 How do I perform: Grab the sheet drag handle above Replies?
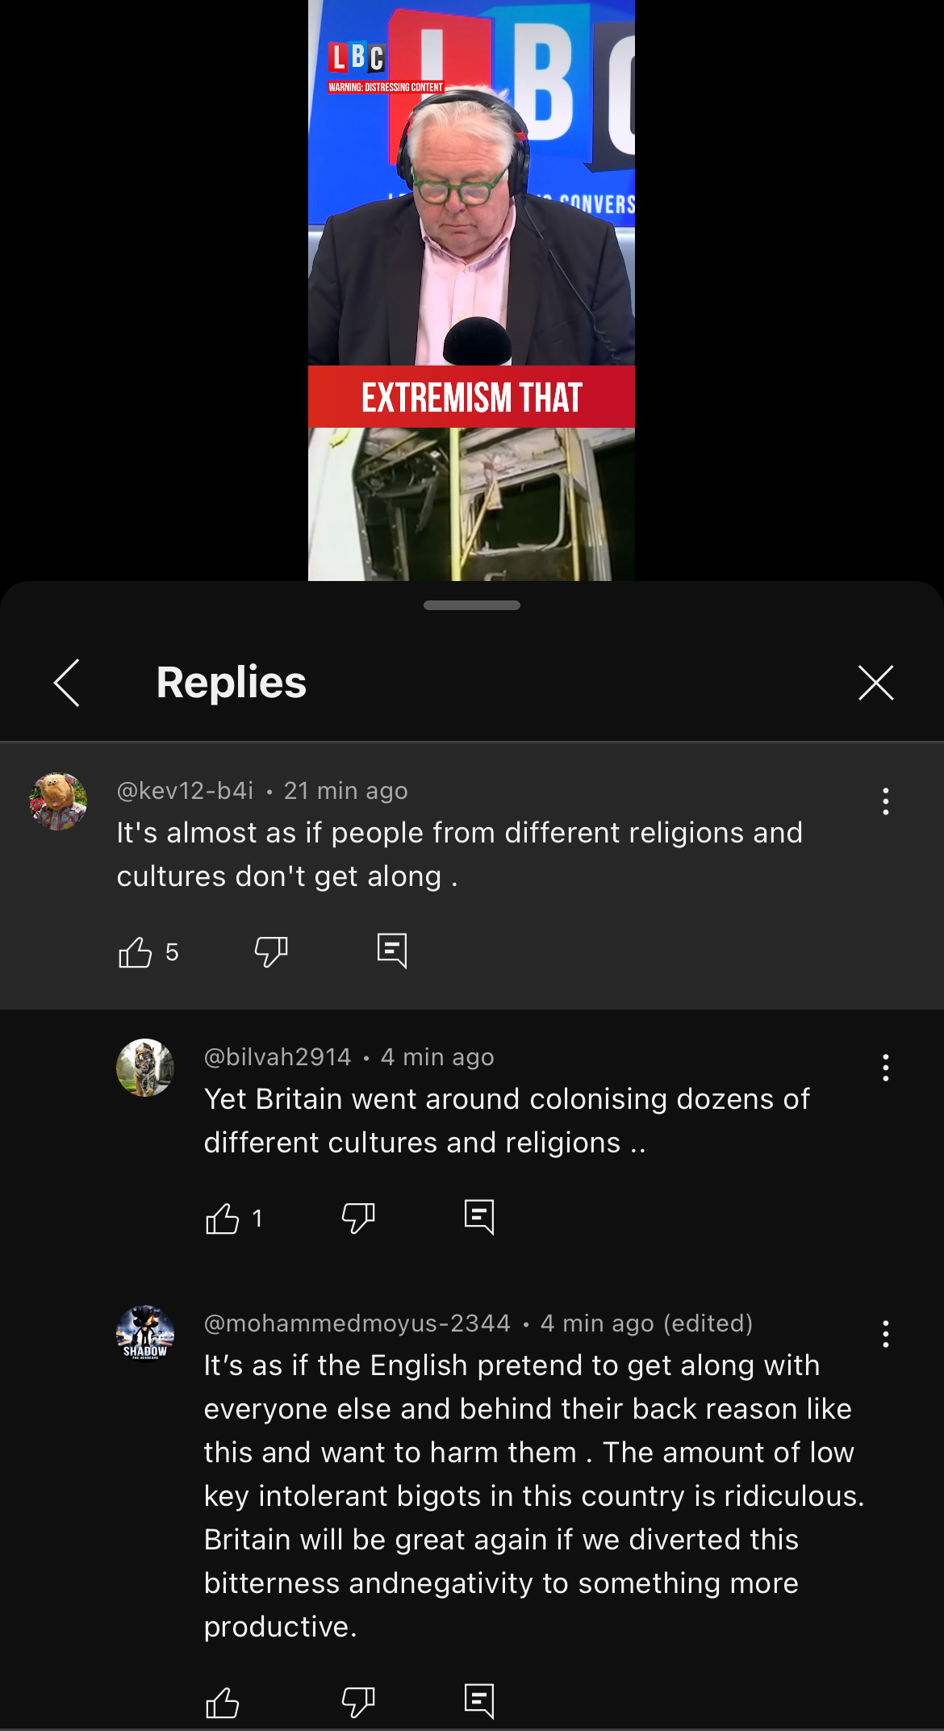[x=472, y=605]
